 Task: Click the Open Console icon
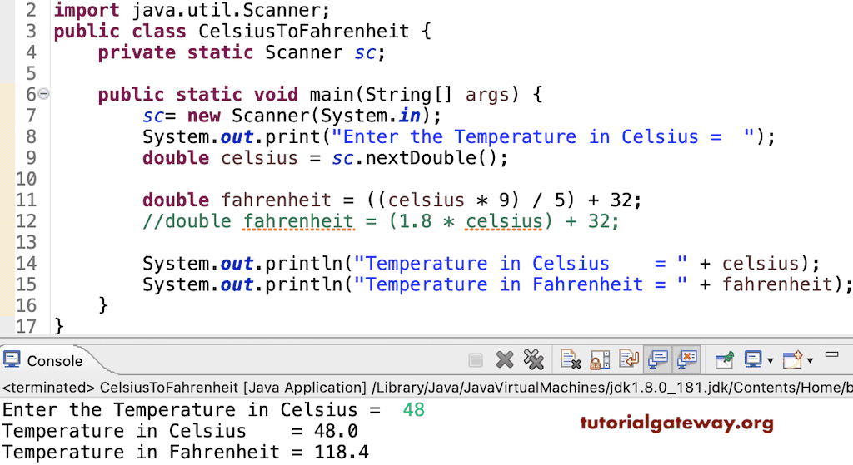793,359
